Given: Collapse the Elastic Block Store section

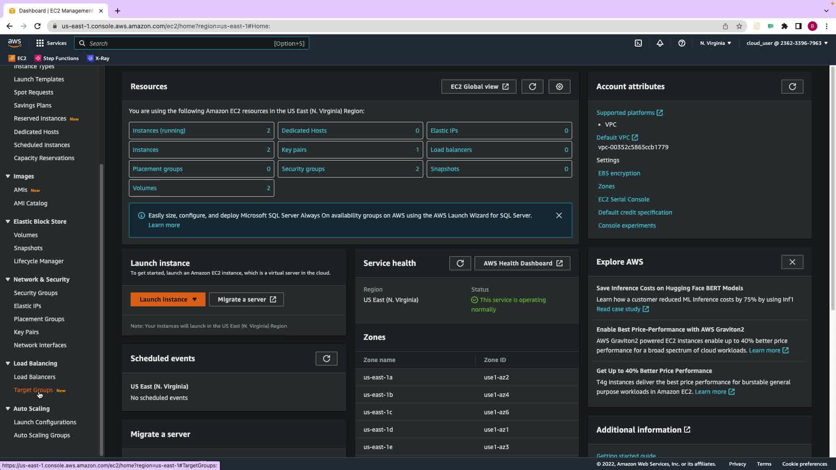Looking at the screenshot, I should point(8,222).
